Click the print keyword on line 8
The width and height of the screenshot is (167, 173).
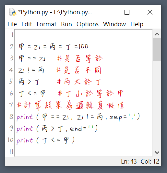pos(25,117)
